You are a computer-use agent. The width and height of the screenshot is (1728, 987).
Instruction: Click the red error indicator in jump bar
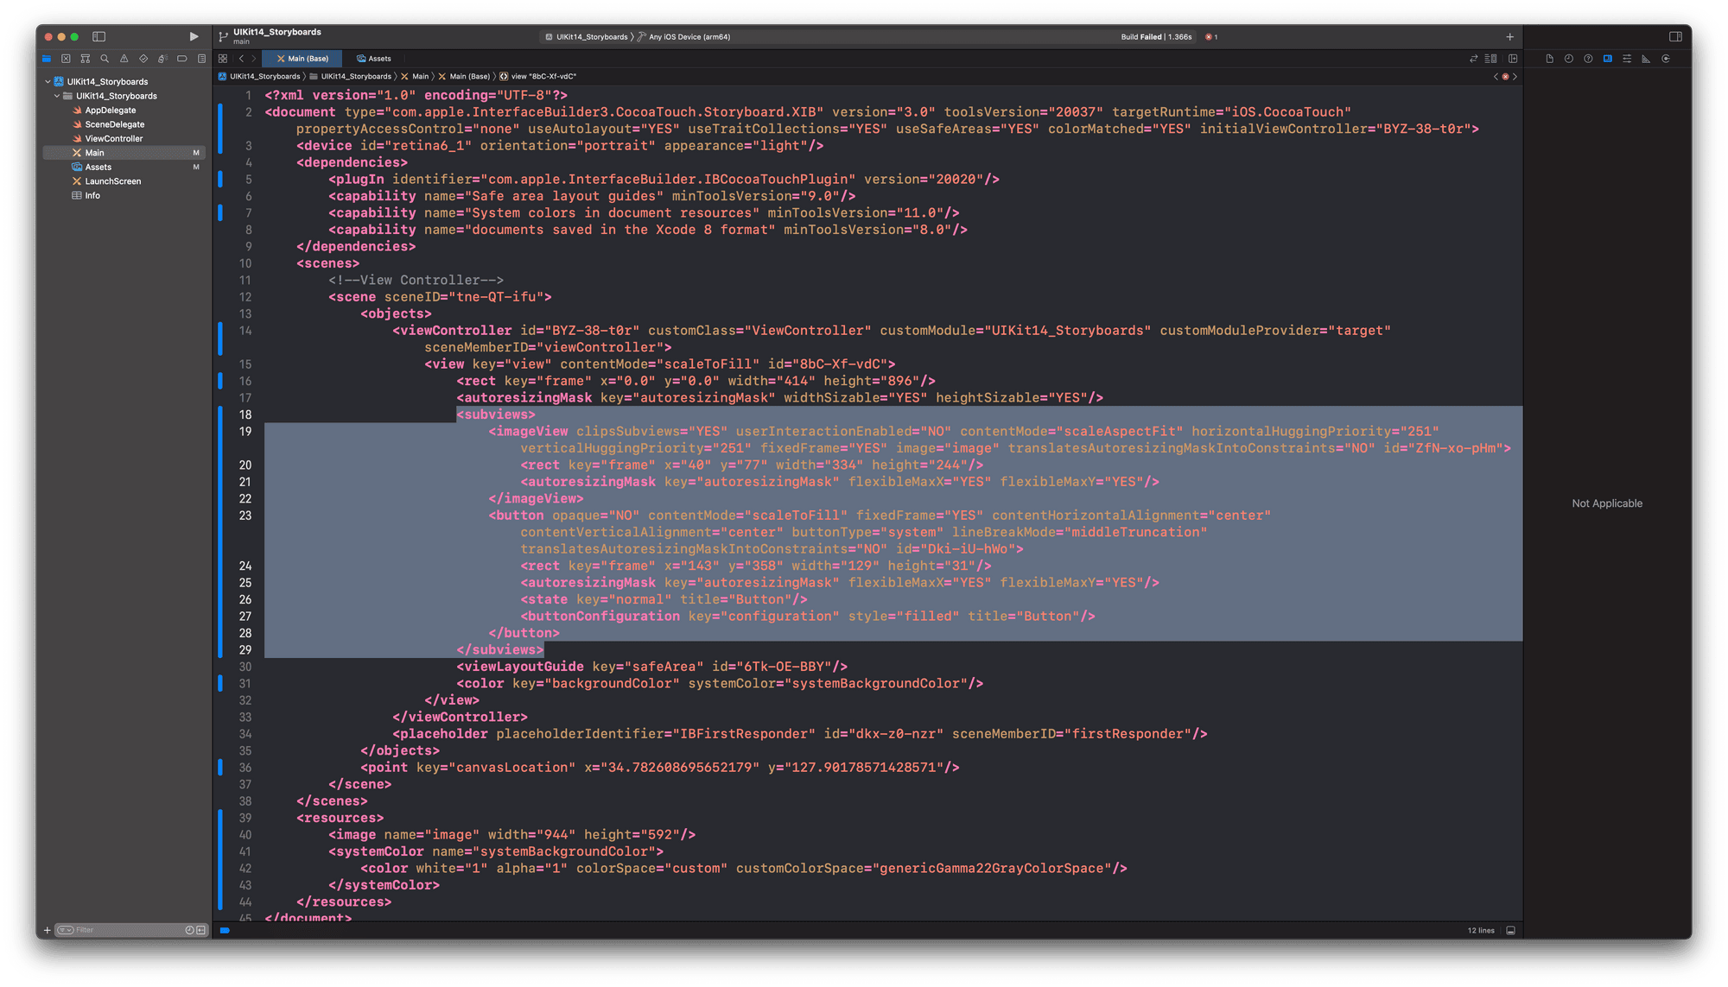click(x=1505, y=76)
